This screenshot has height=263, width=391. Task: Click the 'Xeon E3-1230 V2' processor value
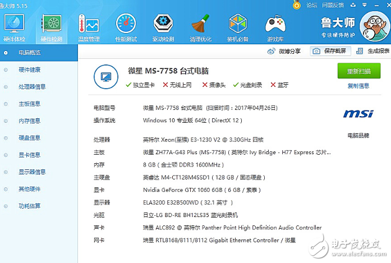[203, 140]
